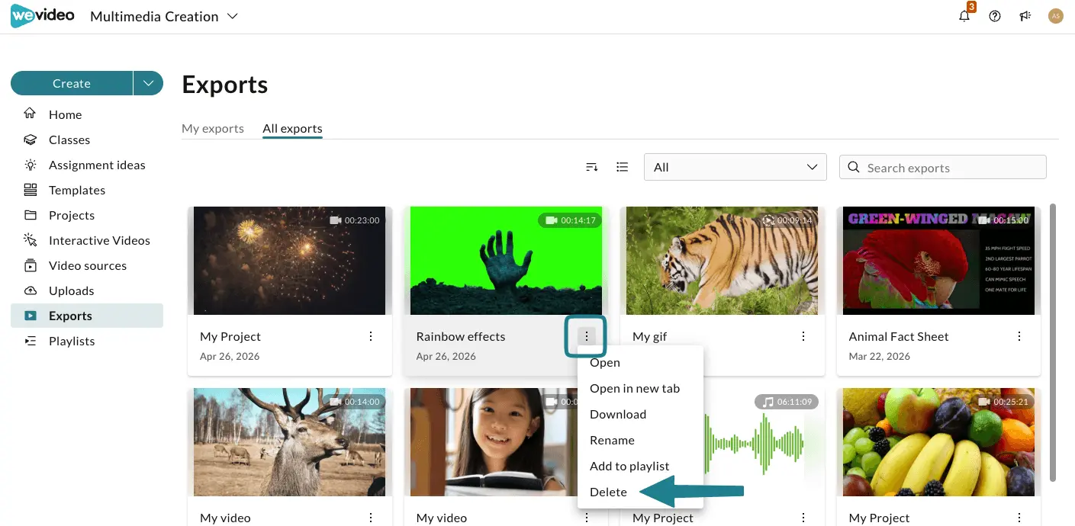Expand the Multimedia Creation workspace dropdown
Viewport: 1075px width, 526px height.
[164, 16]
